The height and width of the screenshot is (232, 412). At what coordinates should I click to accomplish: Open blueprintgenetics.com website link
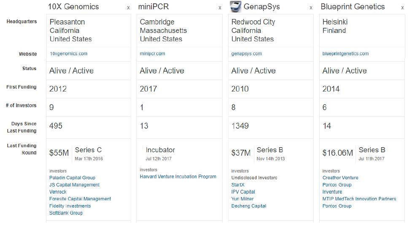click(x=345, y=54)
